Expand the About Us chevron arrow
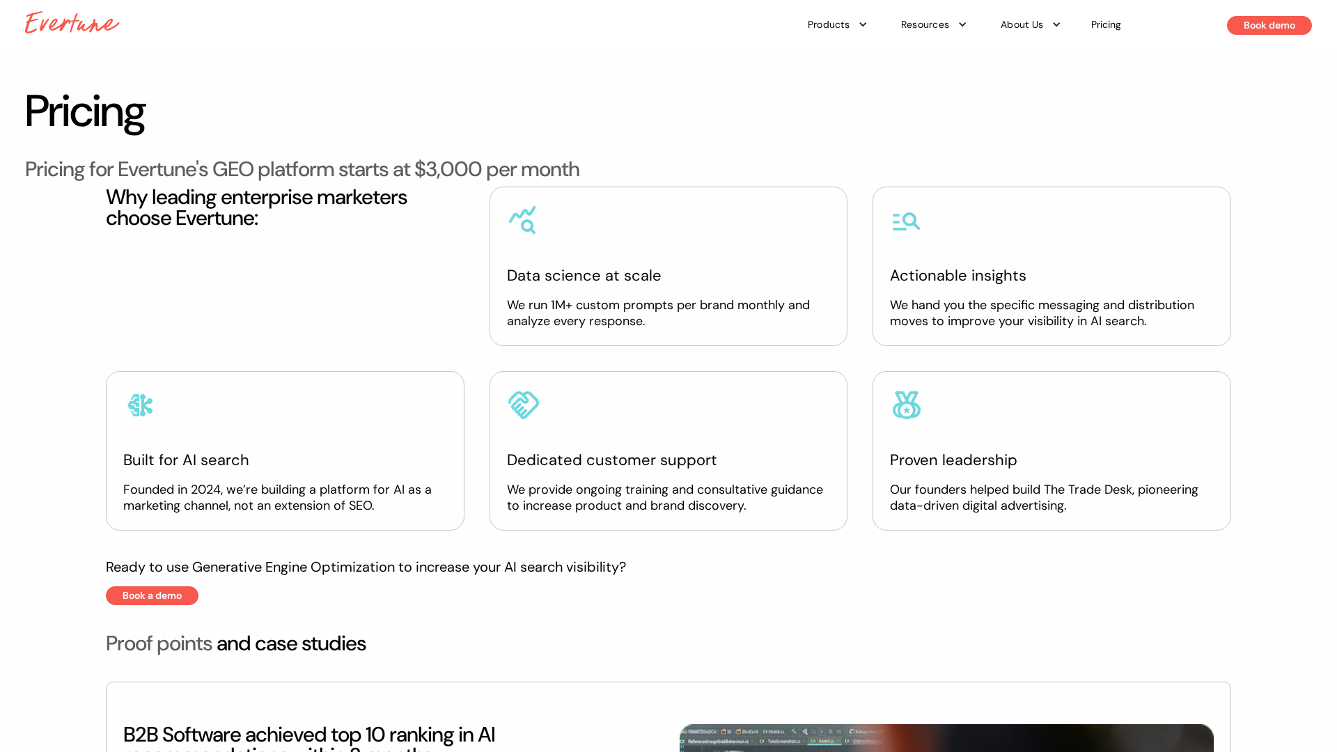This screenshot has width=1337, height=752. coord(1056,25)
